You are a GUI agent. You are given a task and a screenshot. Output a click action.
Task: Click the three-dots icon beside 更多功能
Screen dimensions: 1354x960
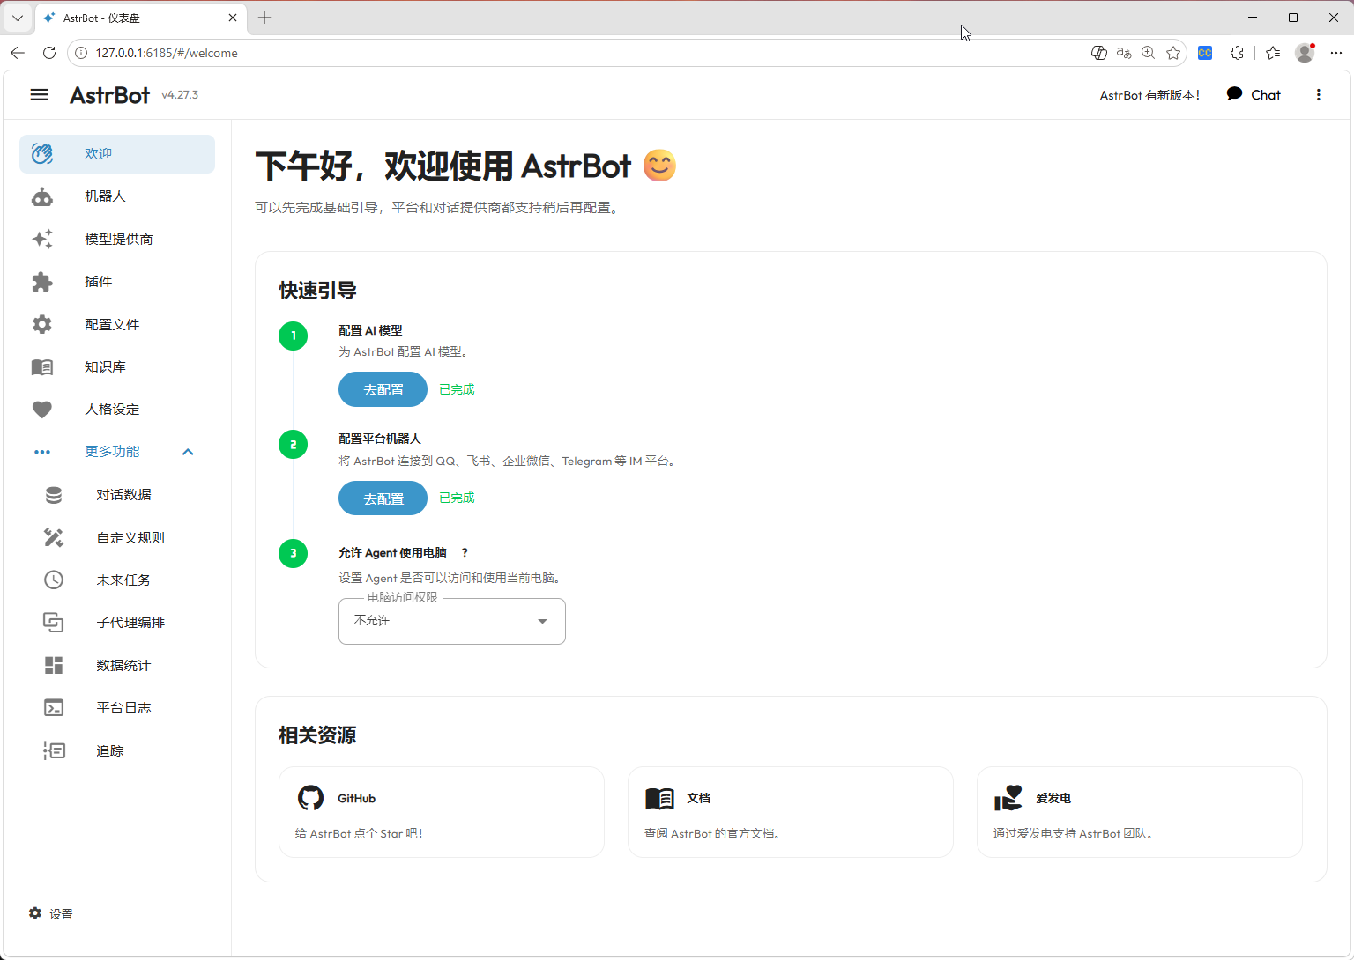click(x=42, y=452)
